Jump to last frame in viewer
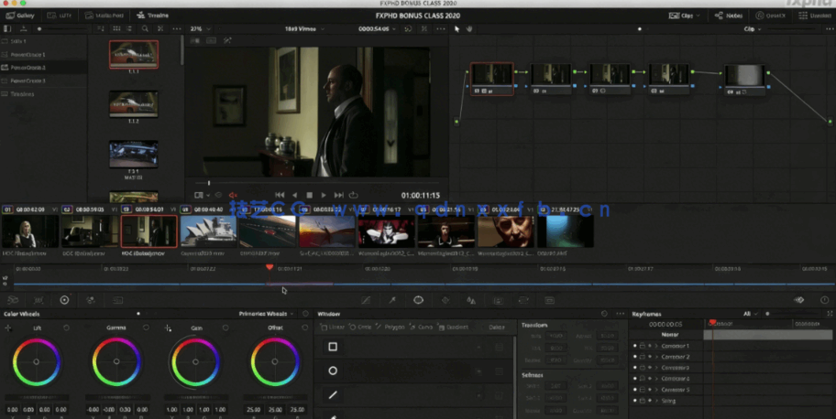Image resolution: width=836 pixels, height=419 pixels. coord(338,196)
